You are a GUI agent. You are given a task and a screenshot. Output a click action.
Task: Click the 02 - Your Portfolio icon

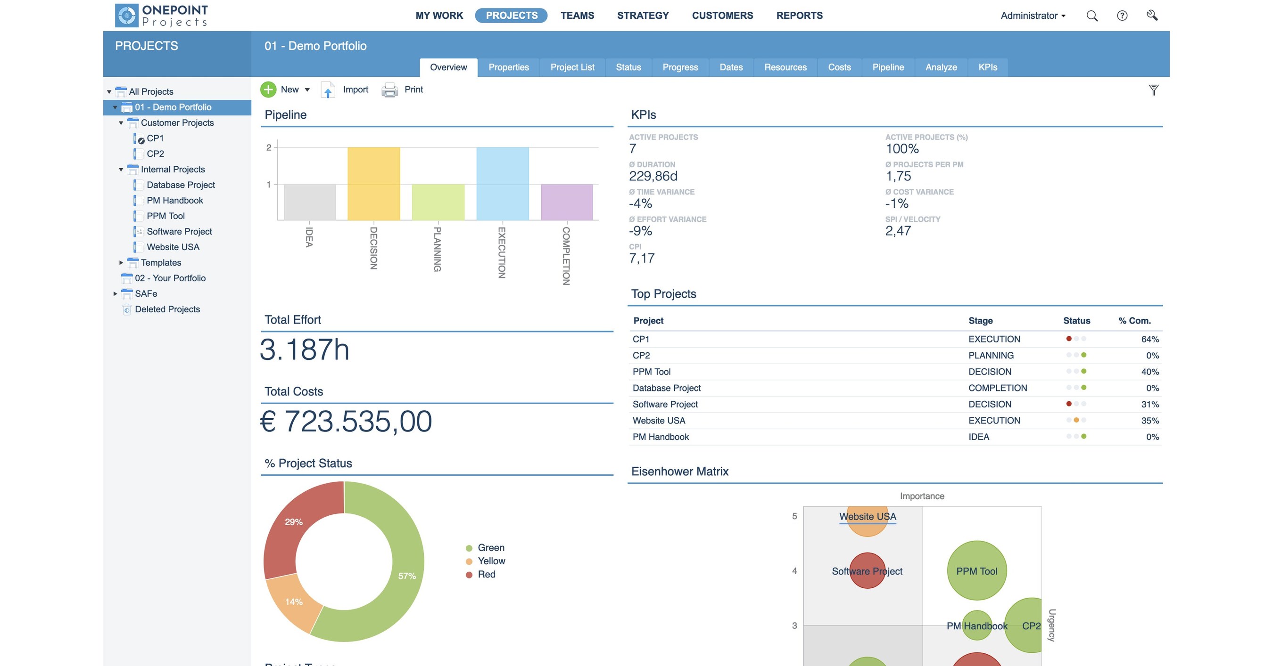126,278
